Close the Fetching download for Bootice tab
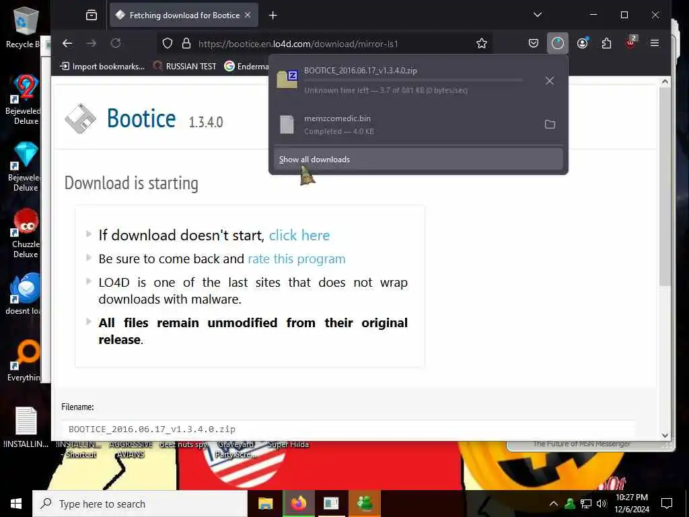This screenshot has height=517, width=689. tap(248, 15)
